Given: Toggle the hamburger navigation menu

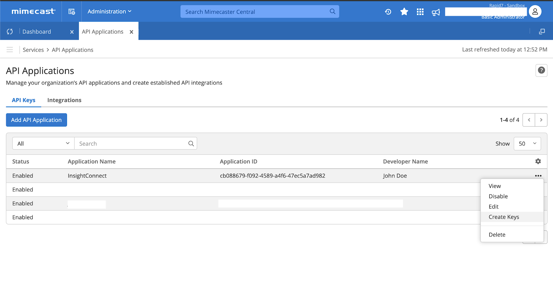Looking at the screenshot, I should point(10,50).
